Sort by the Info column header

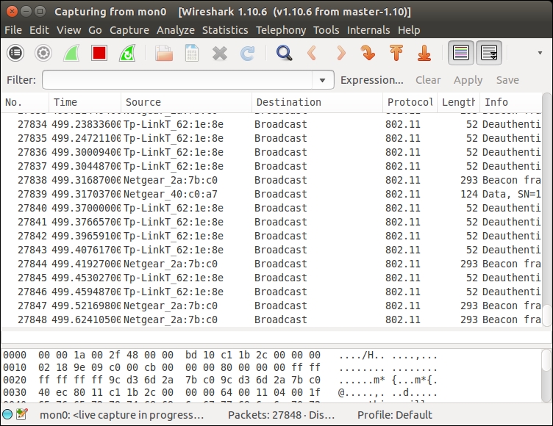click(x=510, y=102)
